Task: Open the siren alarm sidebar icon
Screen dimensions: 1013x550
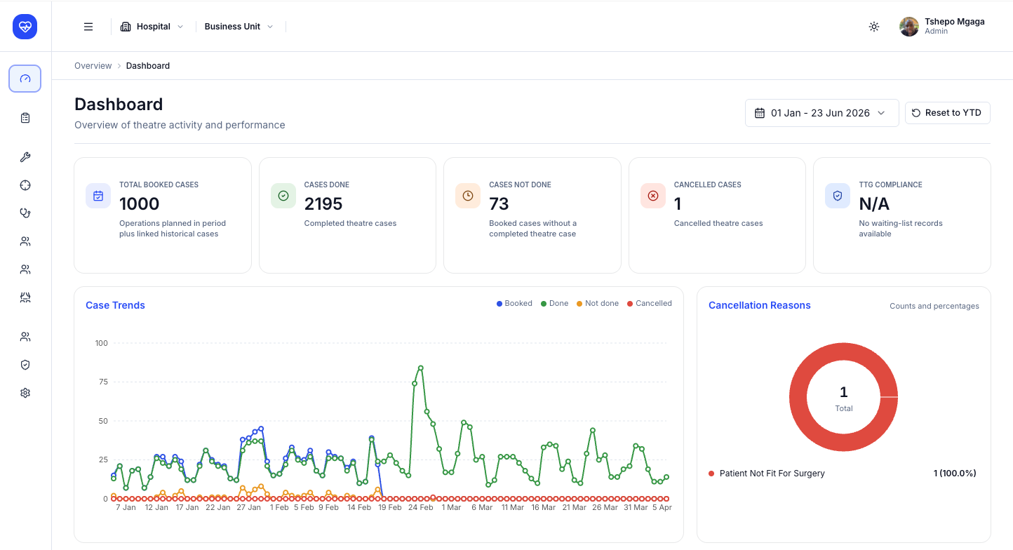Action: click(x=25, y=297)
